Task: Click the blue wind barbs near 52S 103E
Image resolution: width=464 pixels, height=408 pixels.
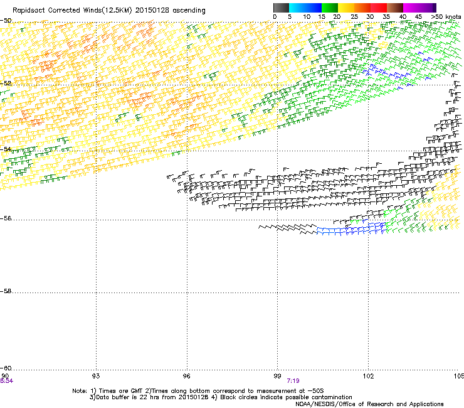Action: 386,73
